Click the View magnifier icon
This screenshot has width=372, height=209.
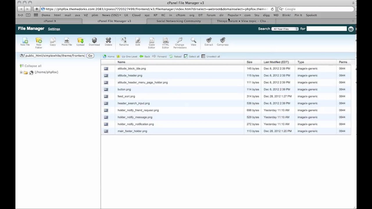194,42
